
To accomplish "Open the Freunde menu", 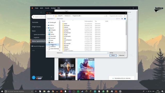I will click(47, 8).
